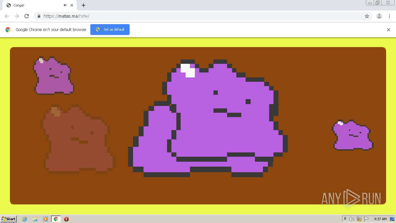The width and height of the screenshot is (396, 223).
Task: Mute the Conga! tab audio icon
Action: click(x=65, y=5)
